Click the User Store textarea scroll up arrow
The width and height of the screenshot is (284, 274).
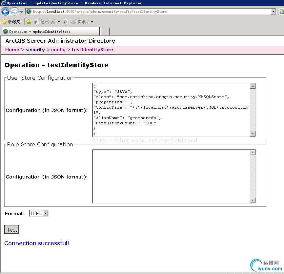pyautogui.click(x=253, y=86)
